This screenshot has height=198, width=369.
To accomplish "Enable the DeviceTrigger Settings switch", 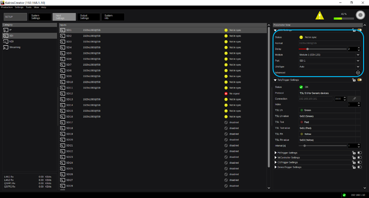I will tap(359, 167).
